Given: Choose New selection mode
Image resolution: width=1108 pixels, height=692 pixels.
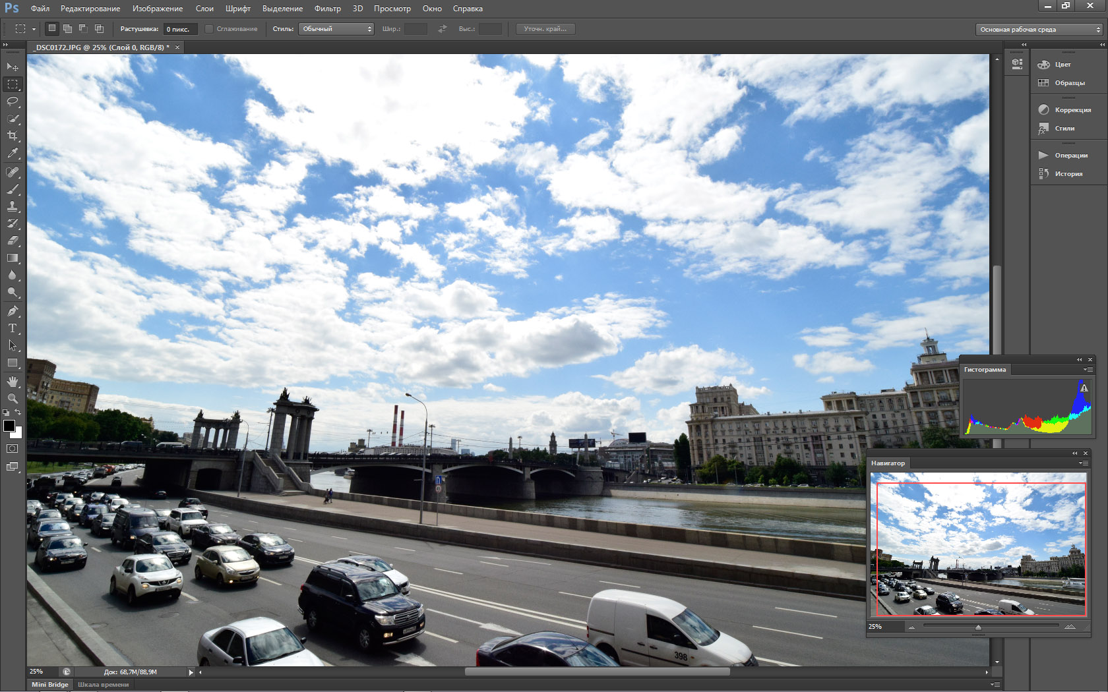Looking at the screenshot, I should [52, 28].
